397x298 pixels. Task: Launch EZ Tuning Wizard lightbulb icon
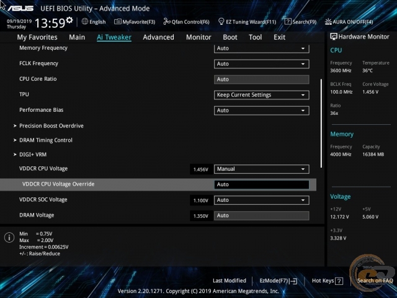point(221,22)
